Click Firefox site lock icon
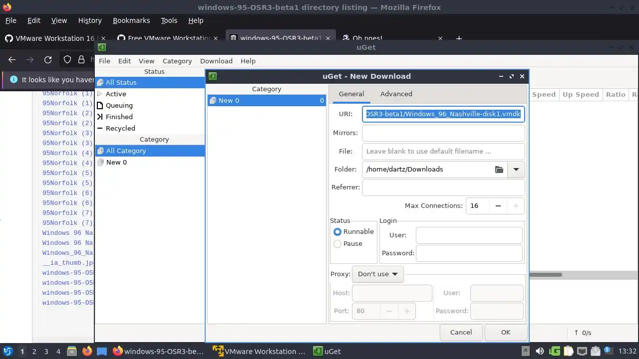The height and width of the screenshot is (359, 639). (81, 59)
